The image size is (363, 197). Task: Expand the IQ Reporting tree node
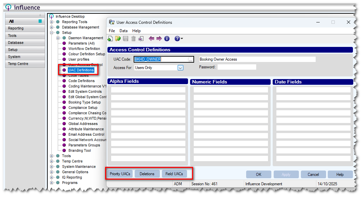[52, 177]
